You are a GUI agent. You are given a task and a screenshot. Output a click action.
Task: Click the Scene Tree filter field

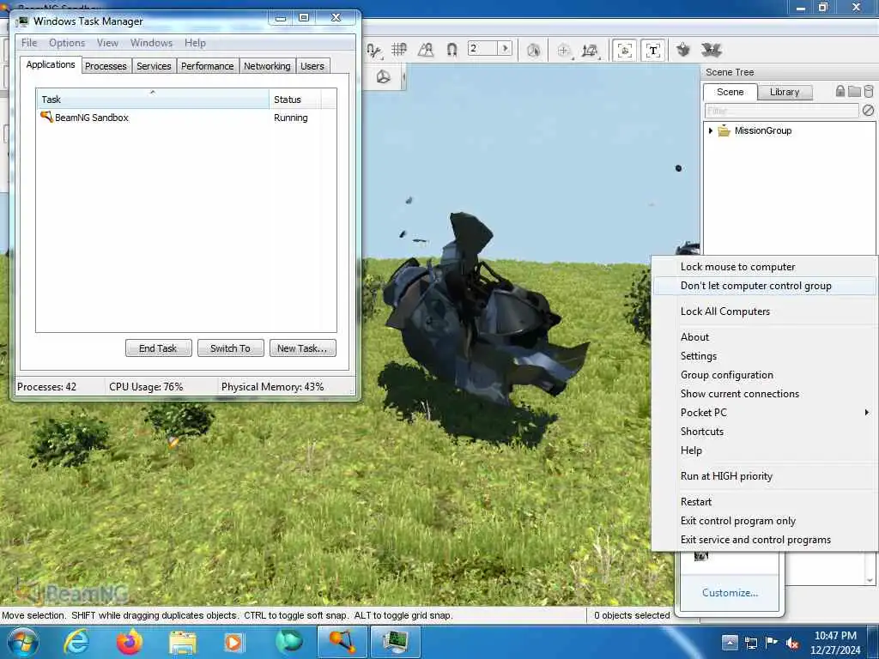(781, 111)
